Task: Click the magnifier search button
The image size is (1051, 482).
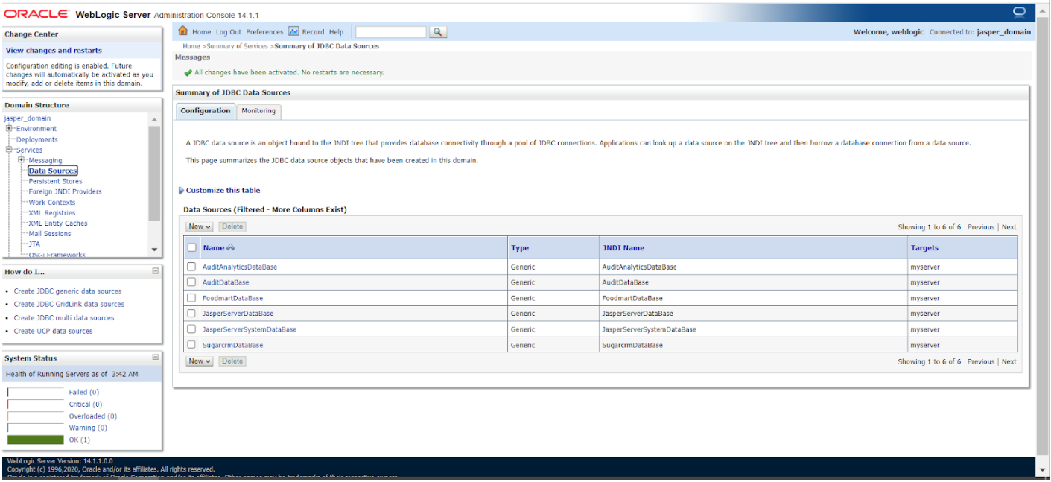Action: coord(438,32)
